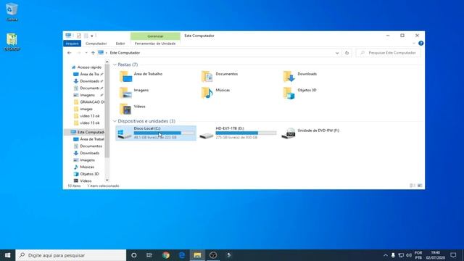The width and height of the screenshot is (464, 261).
Task: Click the Properties quick access toolbar icon
Action: coord(79,36)
